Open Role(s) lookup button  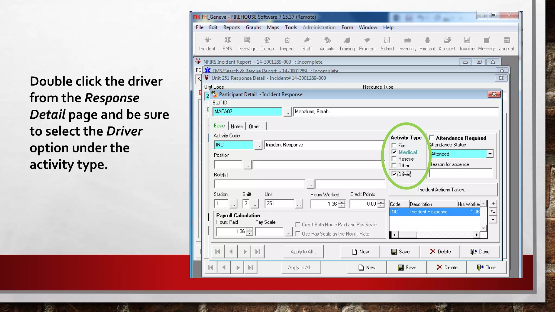click(x=310, y=184)
